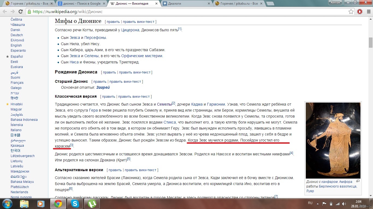Open the RU input language selector

tap(310, 203)
